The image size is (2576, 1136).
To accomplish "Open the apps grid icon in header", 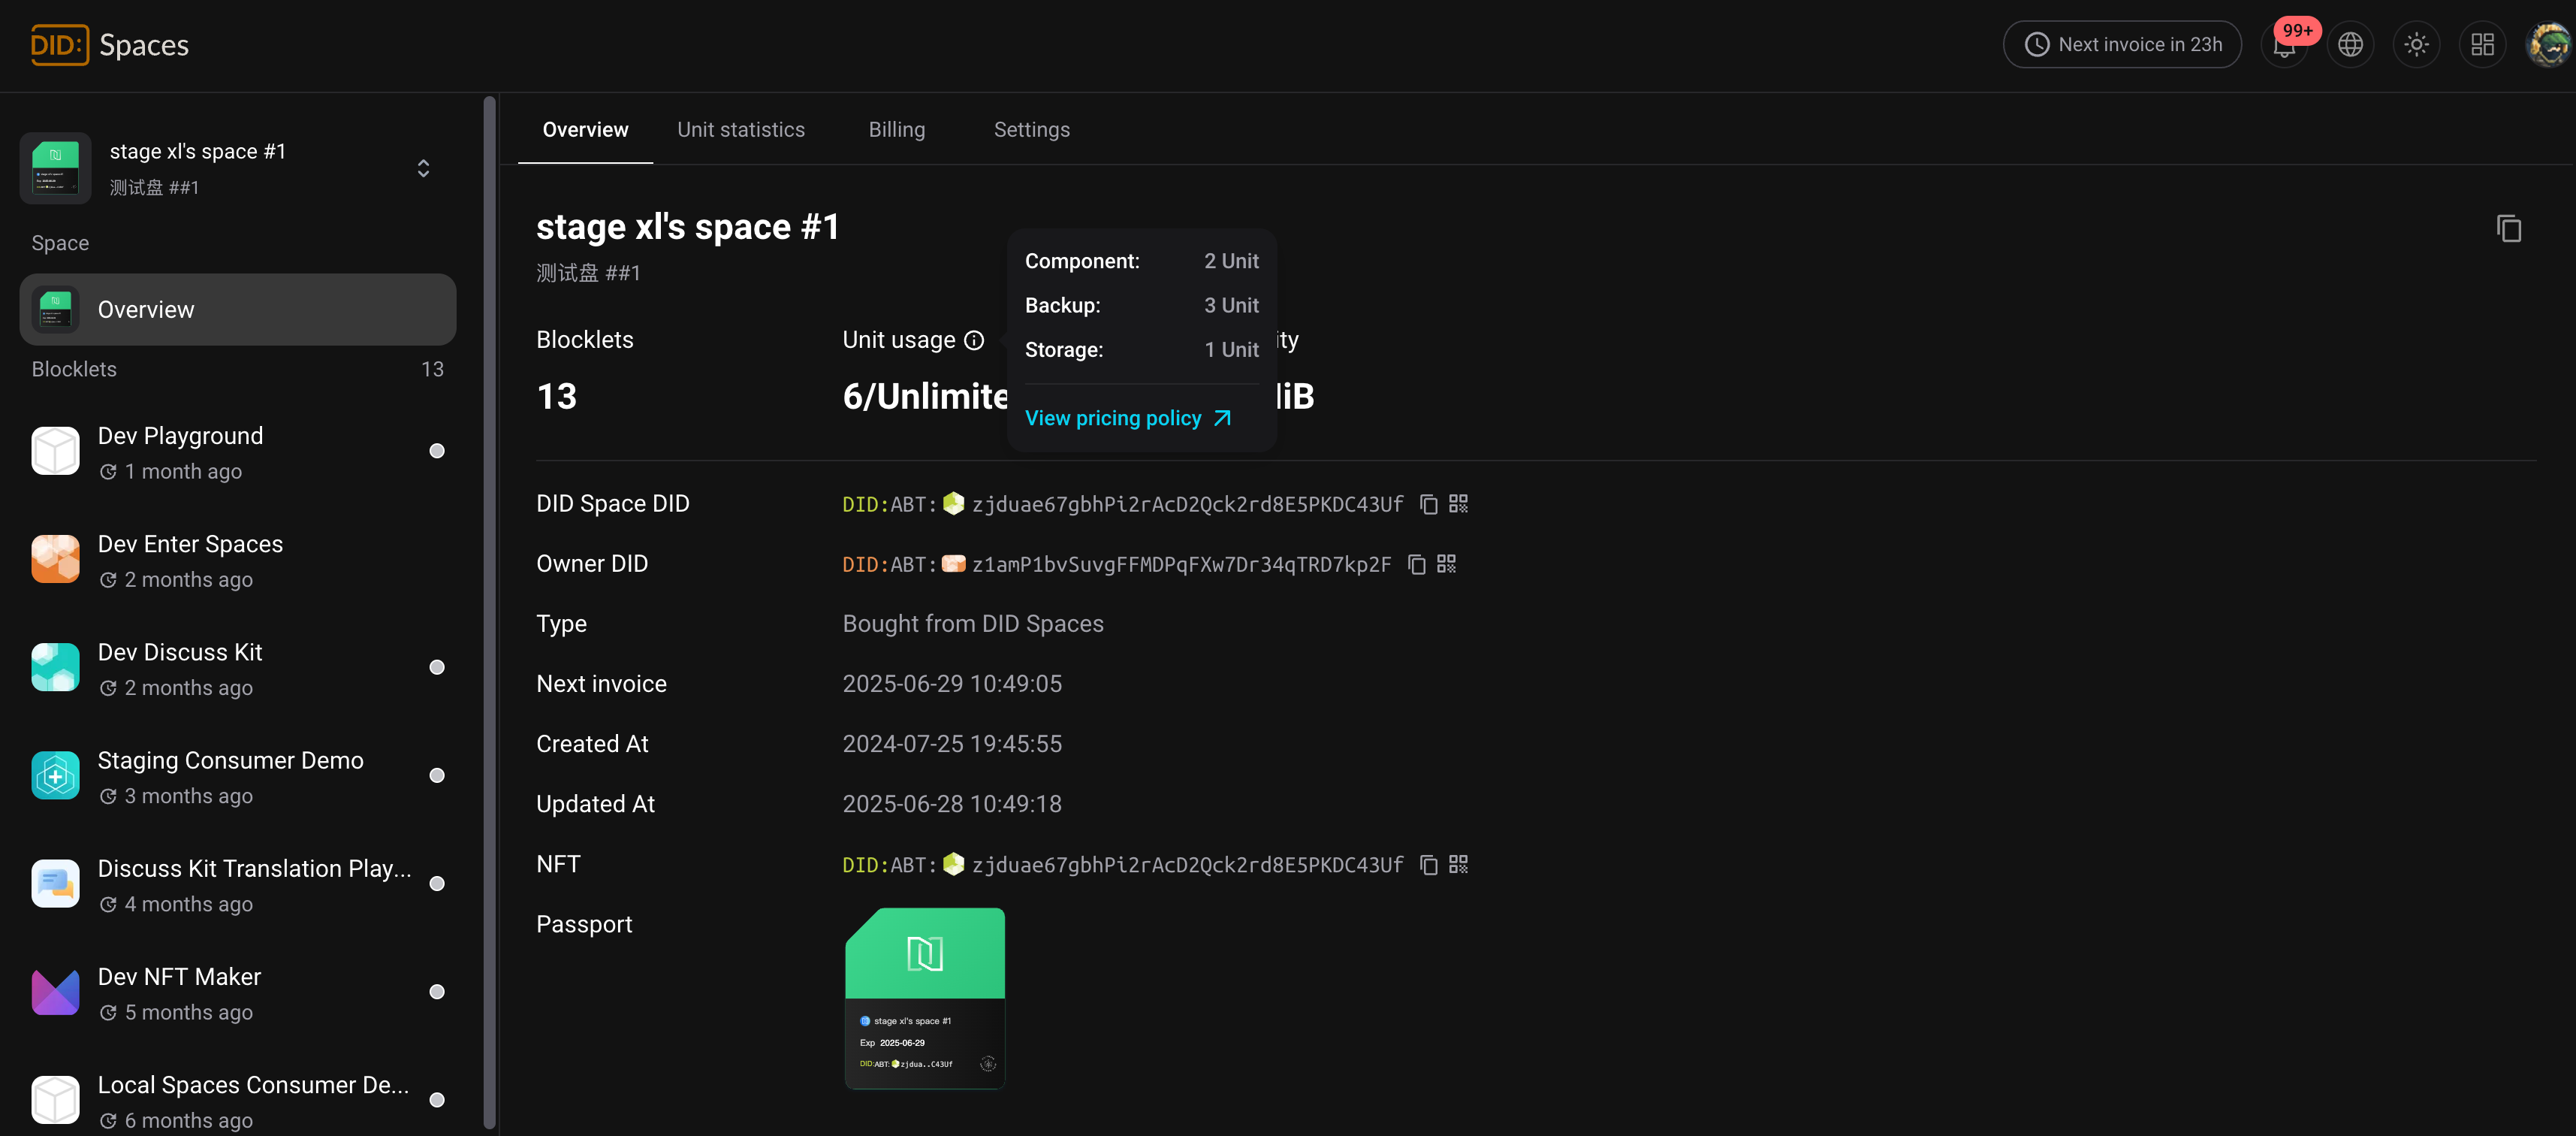I will (2482, 45).
